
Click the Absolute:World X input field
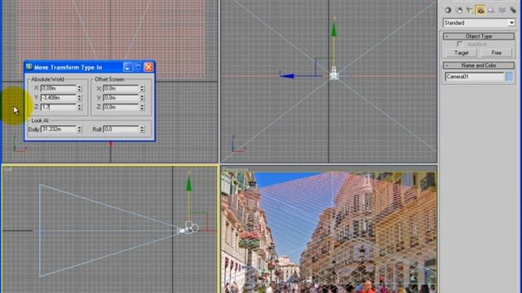coord(58,89)
